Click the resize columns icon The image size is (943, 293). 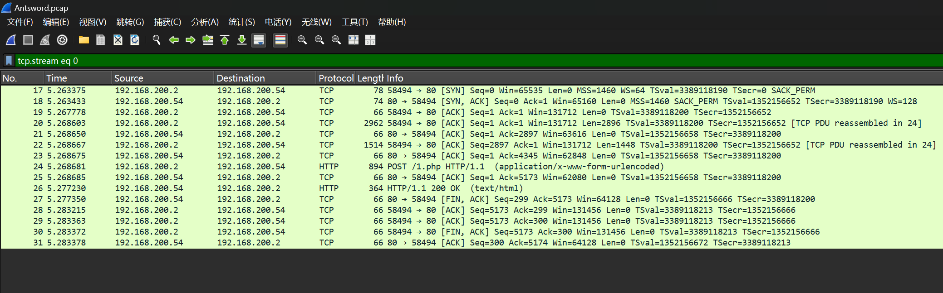(x=354, y=40)
